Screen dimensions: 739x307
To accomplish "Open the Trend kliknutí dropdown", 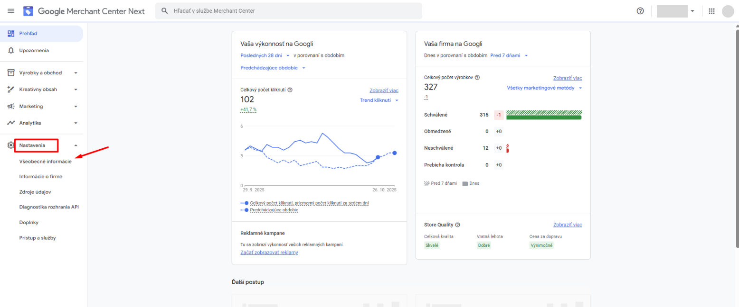I will click(379, 100).
